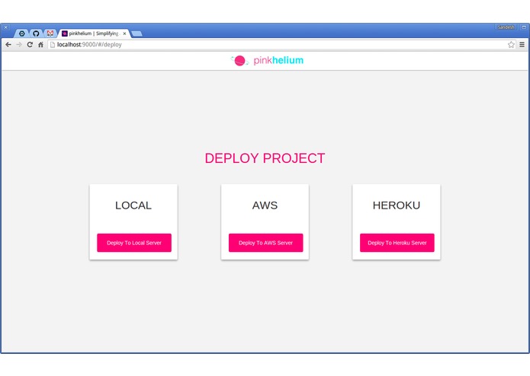Click the HEROKU card heading

coord(397,205)
